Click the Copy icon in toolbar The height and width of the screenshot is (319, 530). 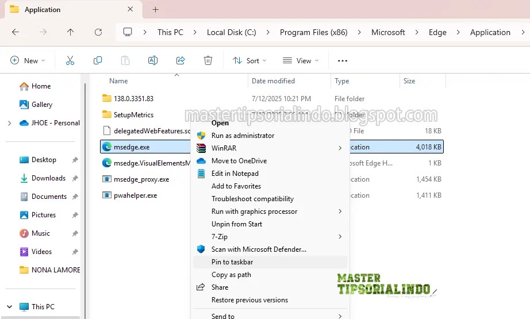98,60
